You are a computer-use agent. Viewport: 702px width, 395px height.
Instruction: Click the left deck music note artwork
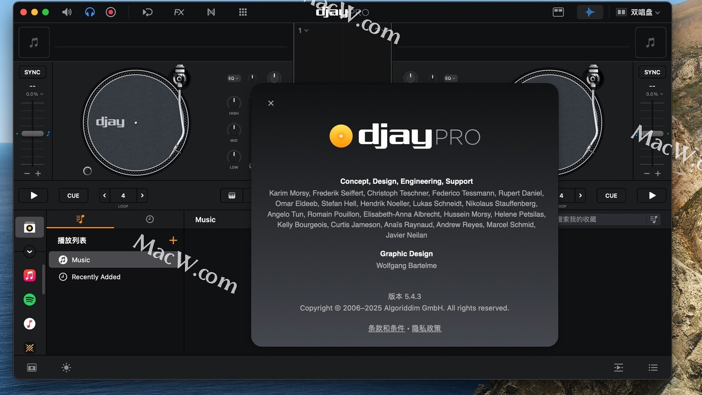click(x=34, y=43)
